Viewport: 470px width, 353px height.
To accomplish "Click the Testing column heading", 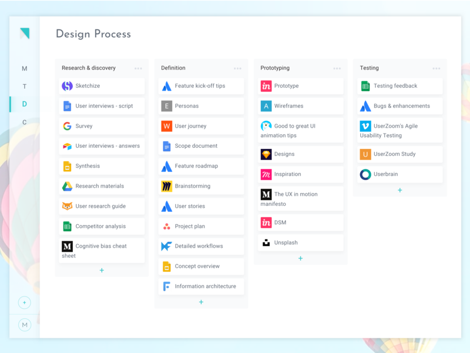I will click(370, 68).
